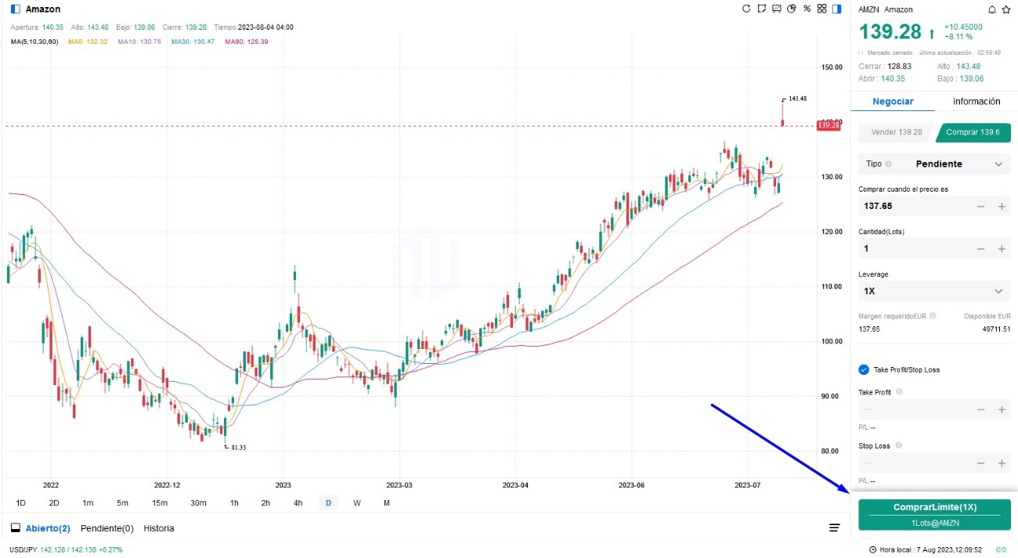
Task: Select the 4h timeframe
Action: (x=298, y=502)
